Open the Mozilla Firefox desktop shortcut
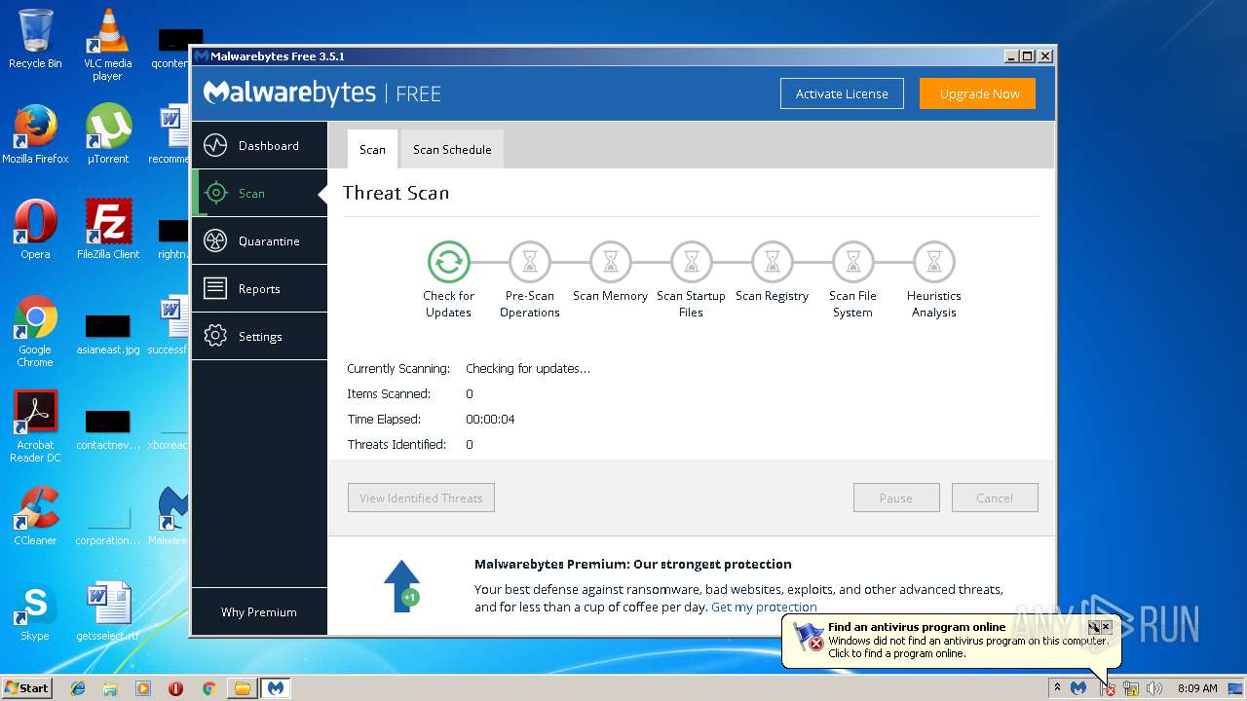This screenshot has width=1247, height=701. pos(35,134)
